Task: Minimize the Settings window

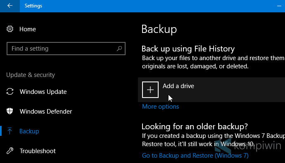Action: [279, 6]
